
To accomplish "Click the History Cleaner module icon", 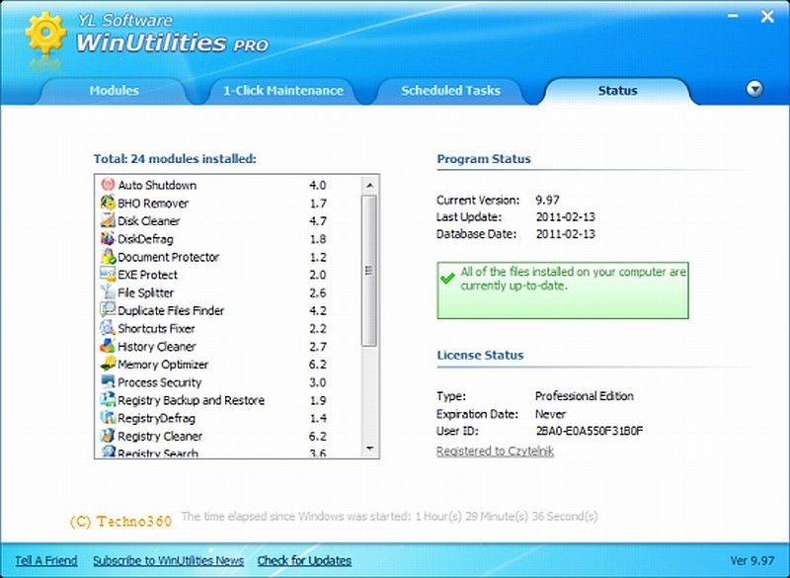I will pyautogui.click(x=109, y=346).
